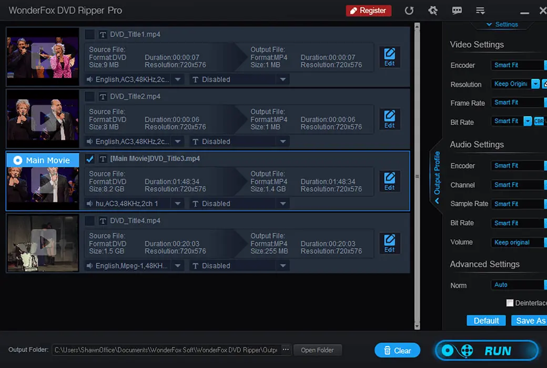Click the refresh arrow icon in title bar
The image size is (547, 368).
point(409,11)
